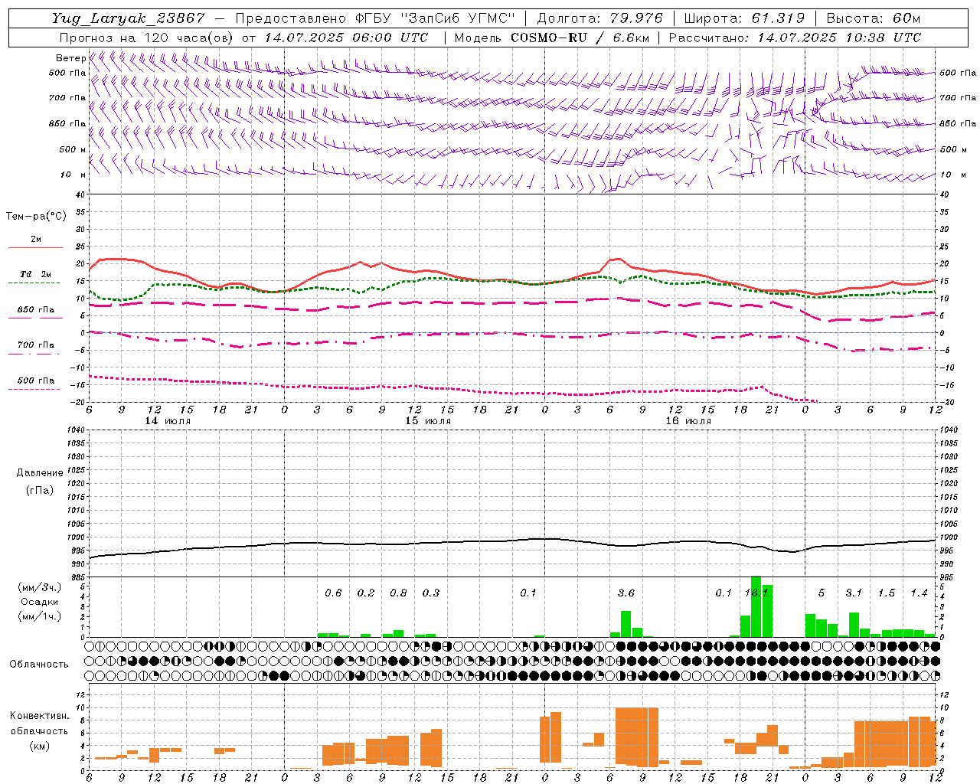Click the precipitation total 0.3
Viewport: 980px width, 784px height.
431,593
